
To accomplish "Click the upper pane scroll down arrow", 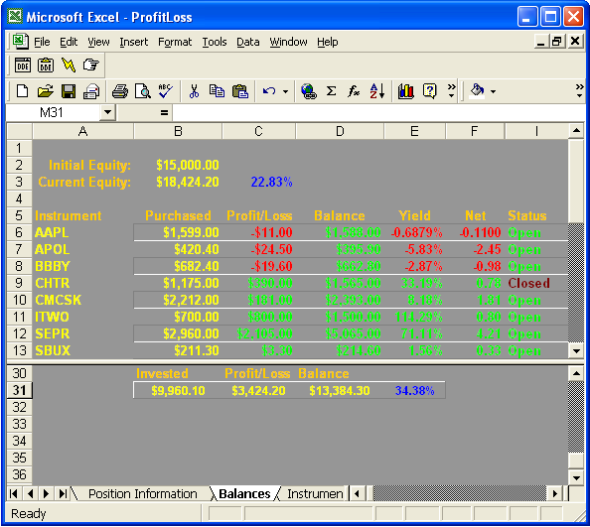I will (576, 351).
